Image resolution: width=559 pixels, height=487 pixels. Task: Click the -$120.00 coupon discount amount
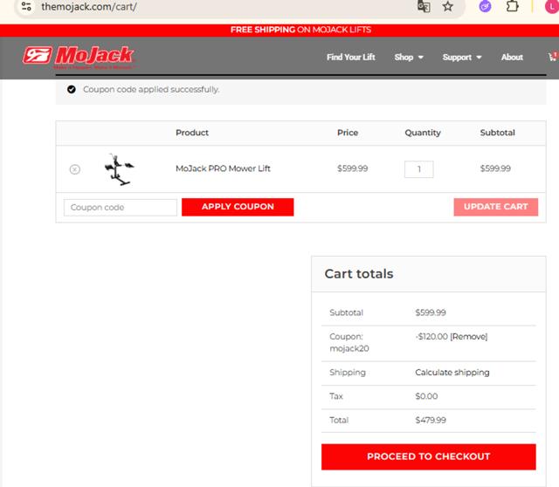pyautogui.click(x=431, y=337)
